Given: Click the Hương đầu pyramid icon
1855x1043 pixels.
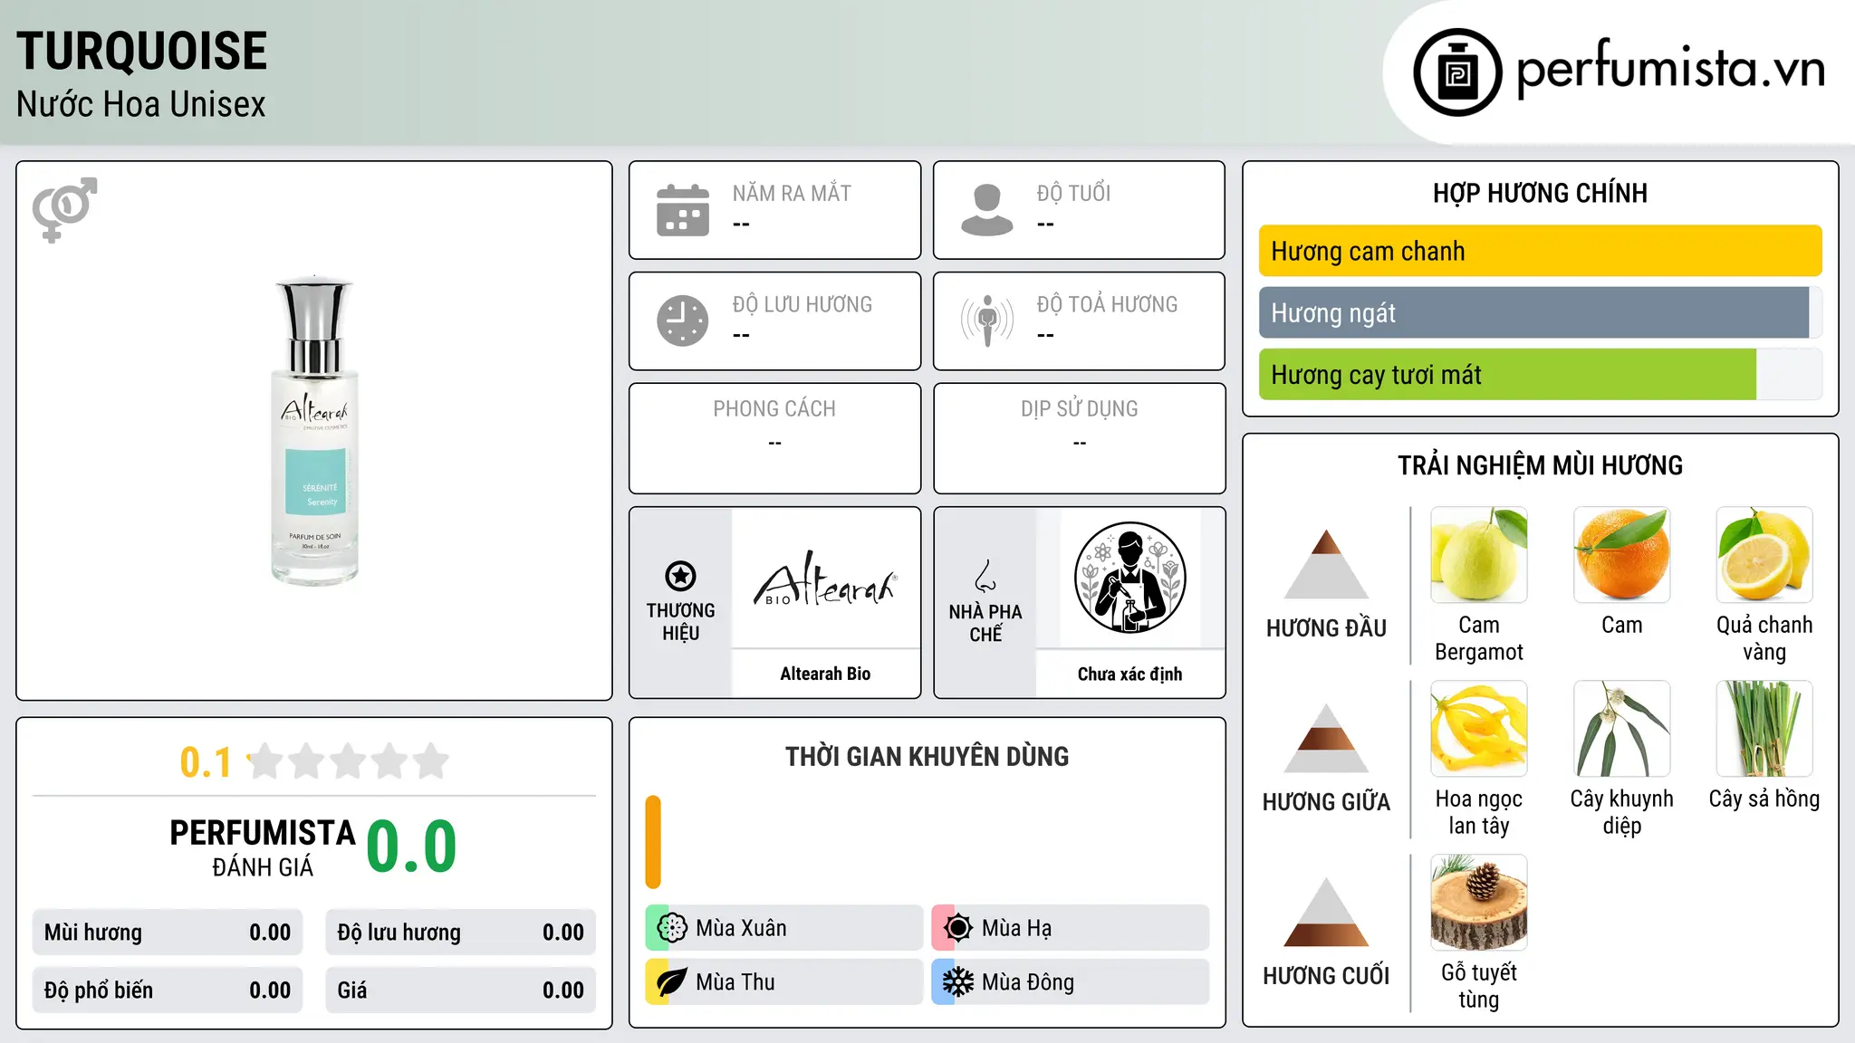Looking at the screenshot, I should [x=1326, y=564].
